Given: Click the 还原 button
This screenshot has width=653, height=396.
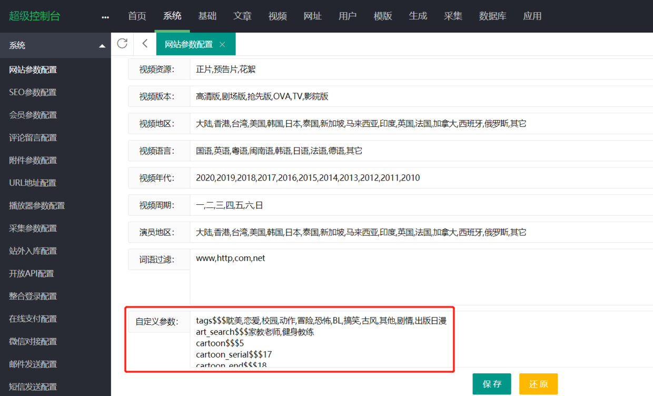Looking at the screenshot, I should 538,384.
